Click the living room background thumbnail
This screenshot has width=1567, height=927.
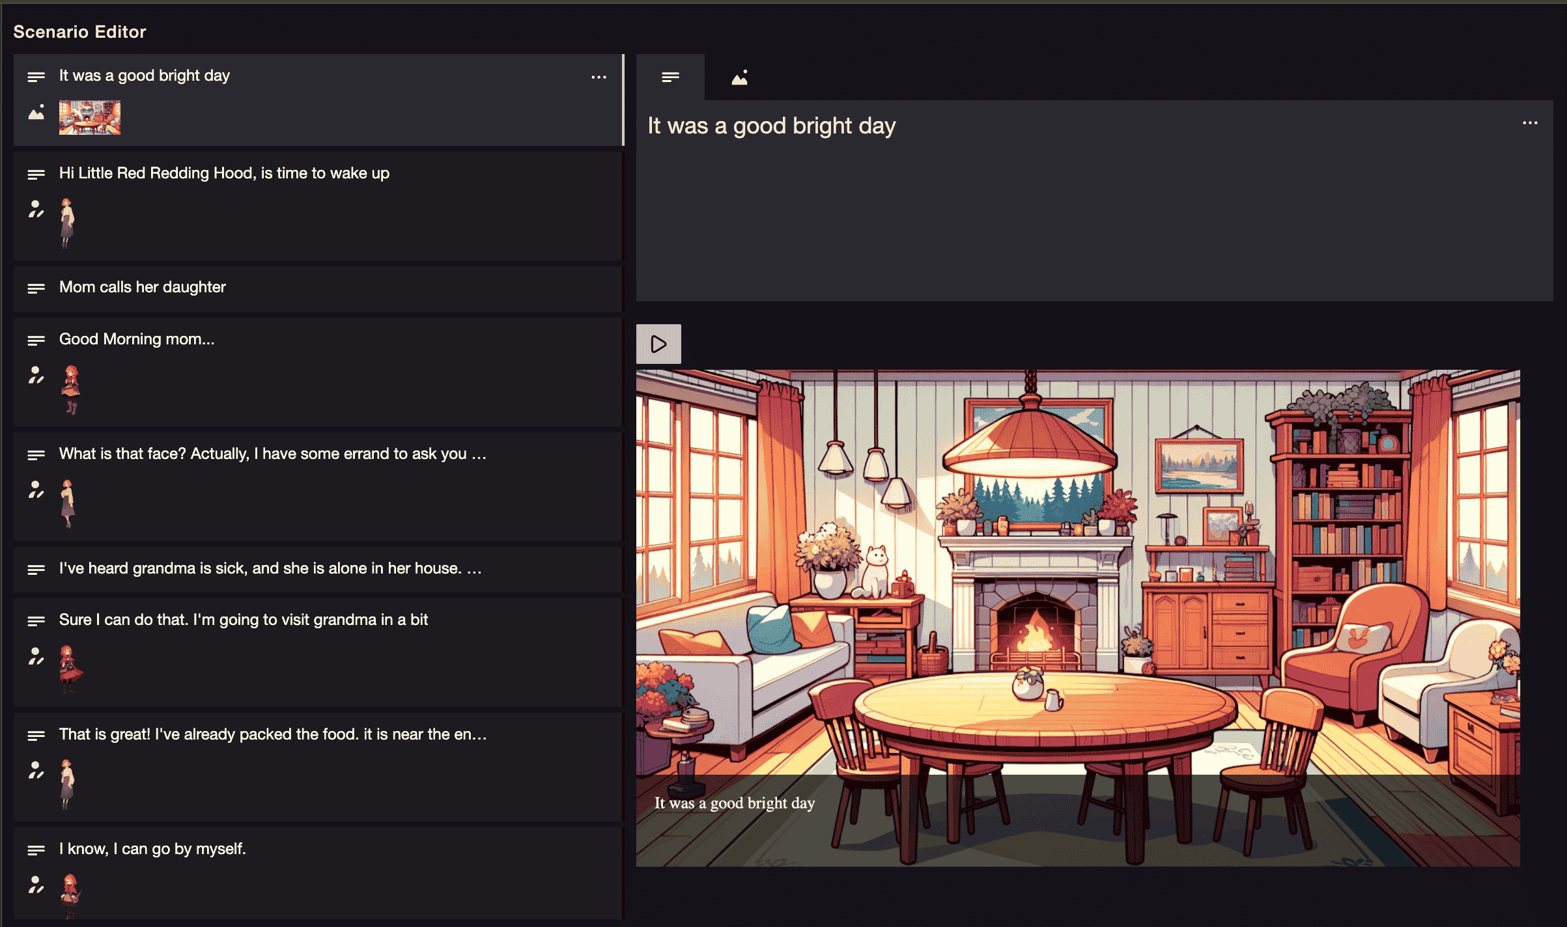90,117
